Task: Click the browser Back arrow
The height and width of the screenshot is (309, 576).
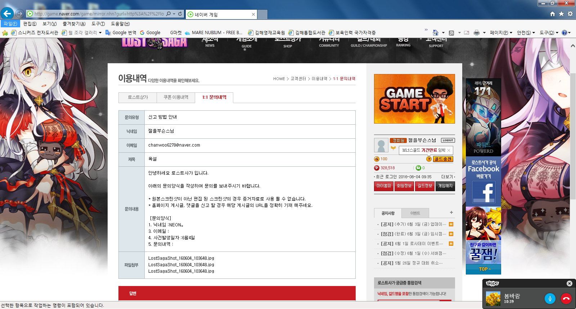Action: pyautogui.click(x=7, y=14)
